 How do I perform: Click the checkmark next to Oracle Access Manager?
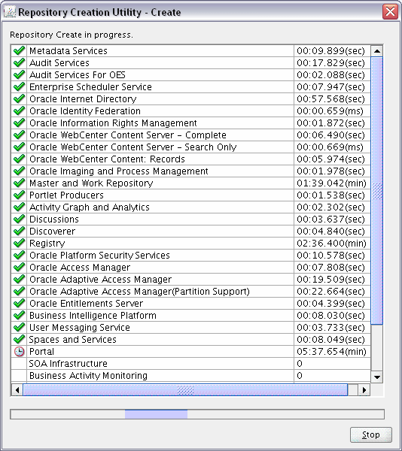[x=19, y=267]
